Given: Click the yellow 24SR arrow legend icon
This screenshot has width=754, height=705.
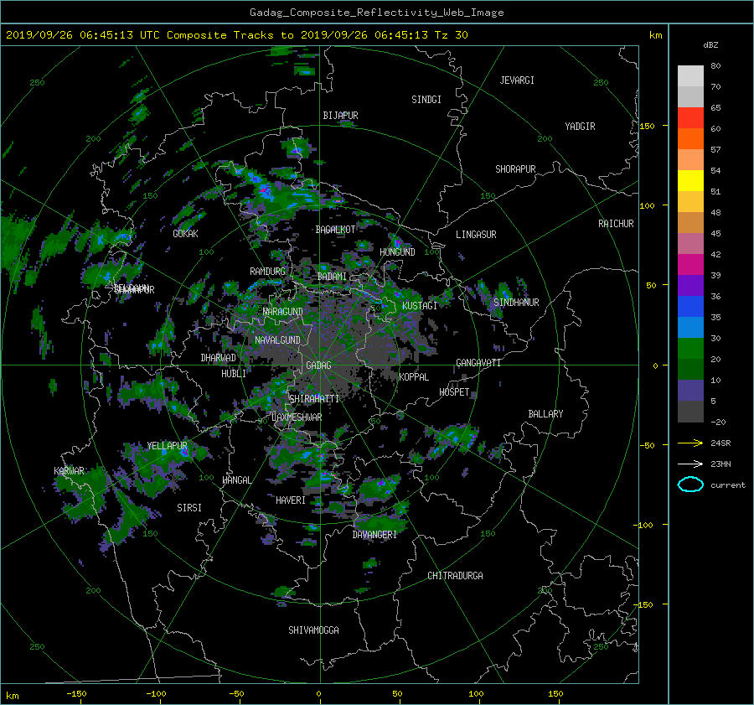Looking at the screenshot, I should [x=690, y=443].
